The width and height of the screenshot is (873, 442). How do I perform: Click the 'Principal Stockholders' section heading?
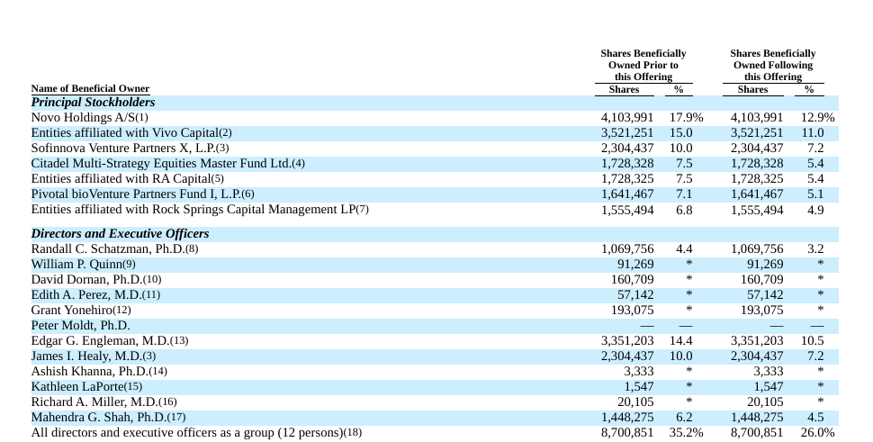pos(93,103)
